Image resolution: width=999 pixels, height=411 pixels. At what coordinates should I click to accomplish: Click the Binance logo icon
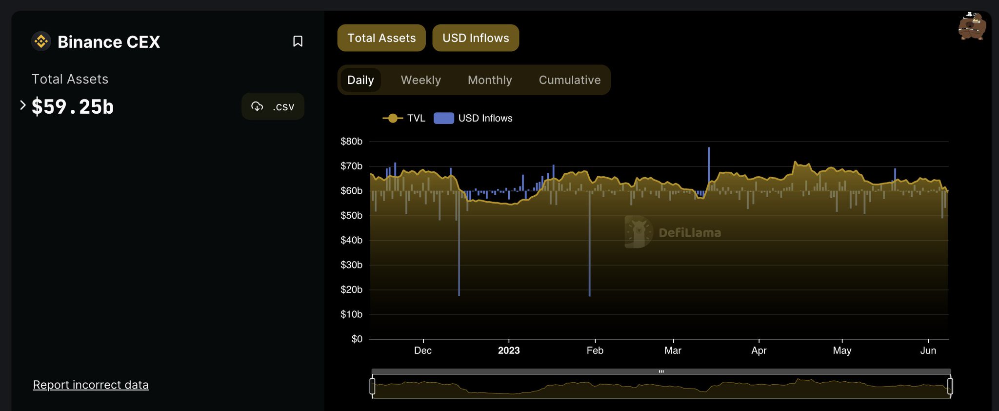(41, 41)
